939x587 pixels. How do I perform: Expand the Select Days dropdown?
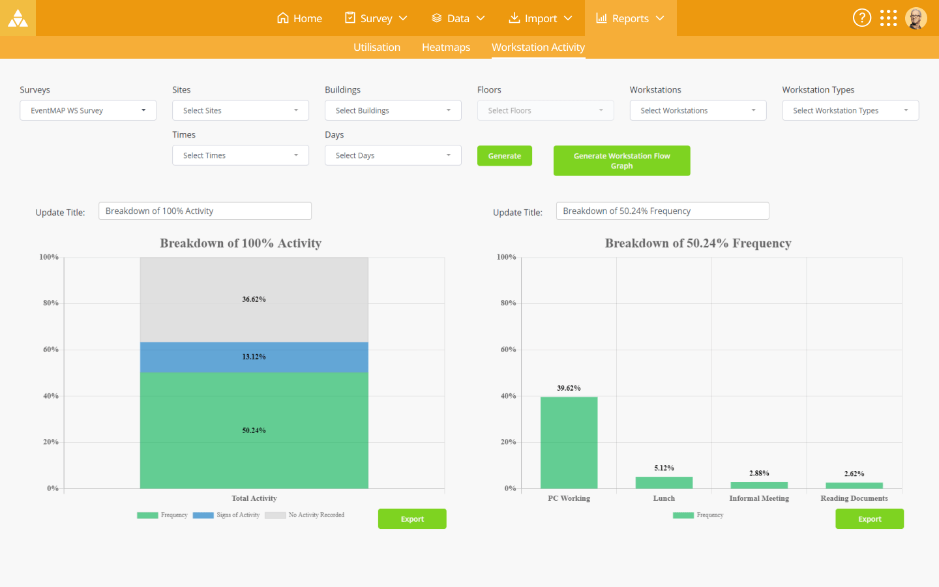point(393,155)
